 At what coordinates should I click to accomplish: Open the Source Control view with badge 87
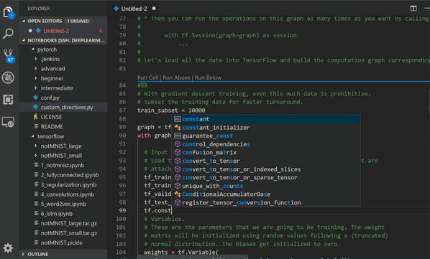tap(8, 55)
